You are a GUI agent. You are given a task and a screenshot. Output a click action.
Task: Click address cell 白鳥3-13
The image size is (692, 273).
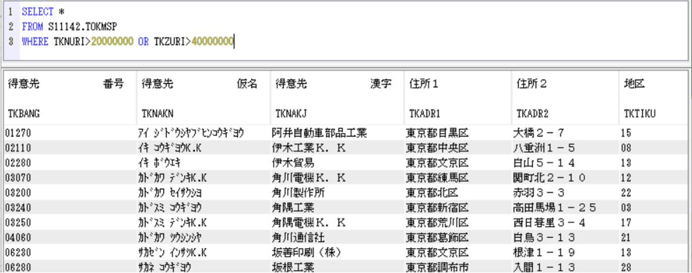point(544,238)
